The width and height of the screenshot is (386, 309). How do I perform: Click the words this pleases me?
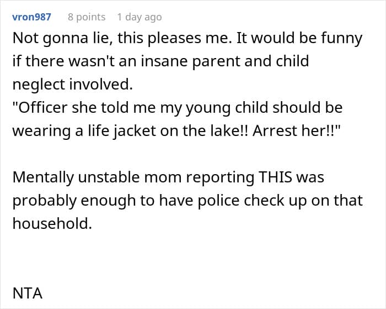click(x=172, y=38)
